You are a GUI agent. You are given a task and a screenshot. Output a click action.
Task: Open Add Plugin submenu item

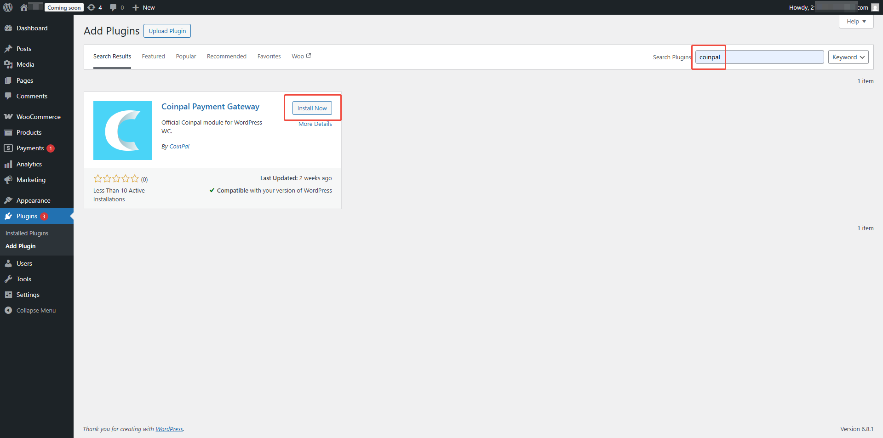coord(20,246)
